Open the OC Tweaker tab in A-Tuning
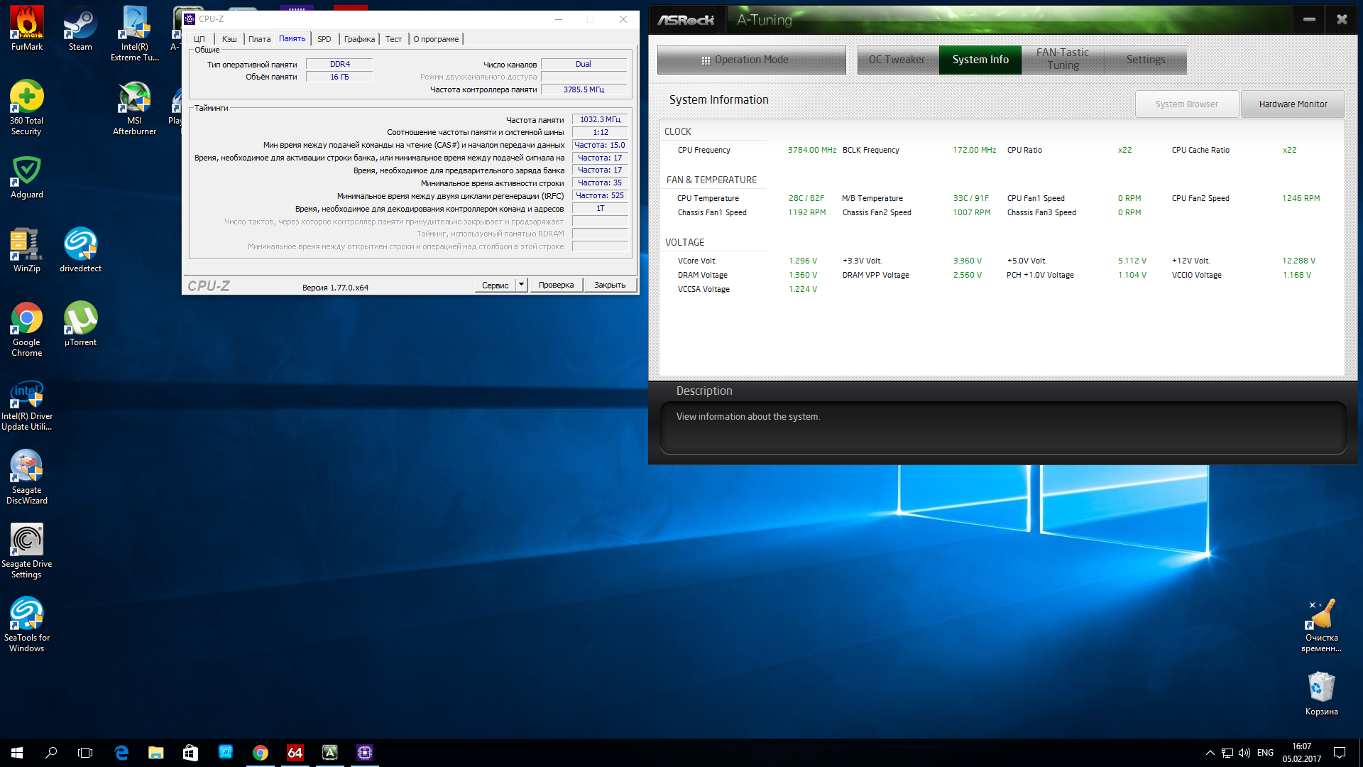1363x767 pixels. 897,60
